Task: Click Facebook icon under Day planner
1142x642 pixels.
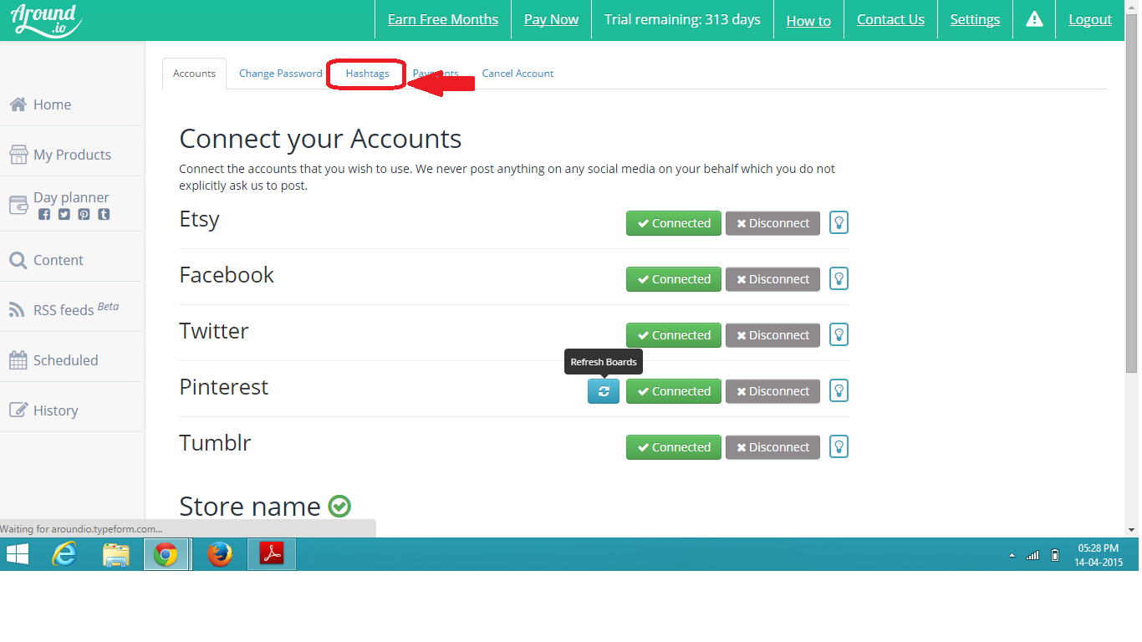Action: click(x=44, y=215)
